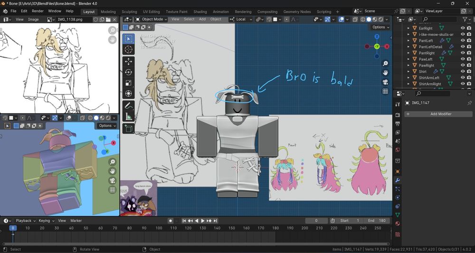The height and width of the screenshot is (253, 475).
Task: Open the Particles properties tab
Action: (398, 189)
